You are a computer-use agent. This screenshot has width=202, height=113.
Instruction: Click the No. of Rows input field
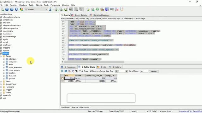[x=144, y=71]
